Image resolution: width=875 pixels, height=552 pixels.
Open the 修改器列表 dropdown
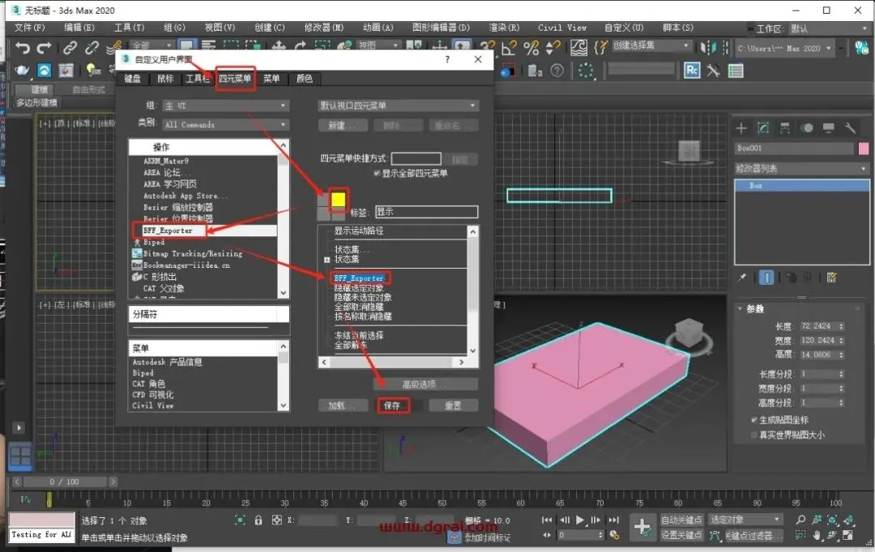pos(802,168)
